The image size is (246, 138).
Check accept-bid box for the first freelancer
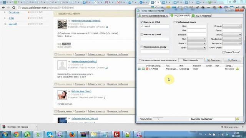point(56,54)
